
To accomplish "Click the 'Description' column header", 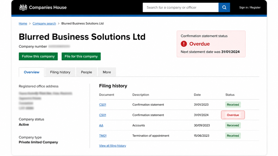I will [141, 95].
